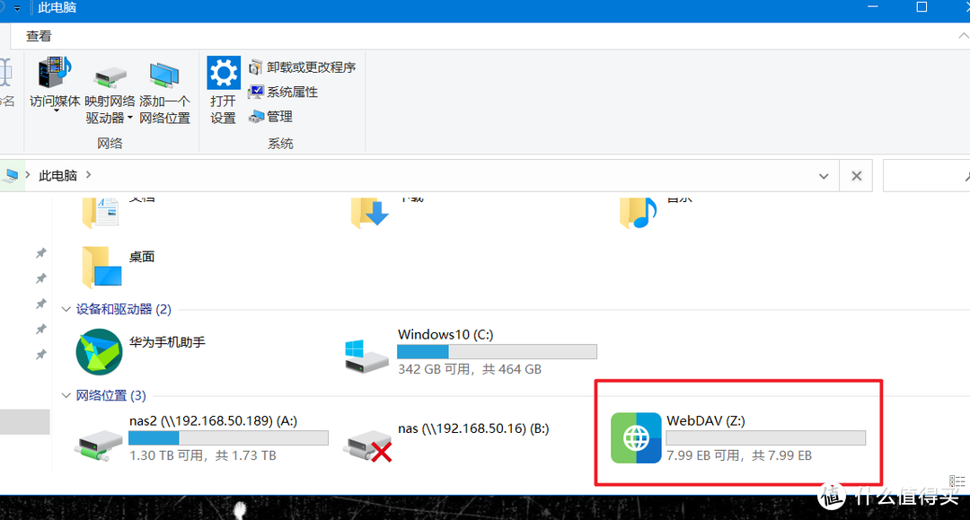Click the search box field
The width and height of the screenshot is (970, 520).
[926, 176]
